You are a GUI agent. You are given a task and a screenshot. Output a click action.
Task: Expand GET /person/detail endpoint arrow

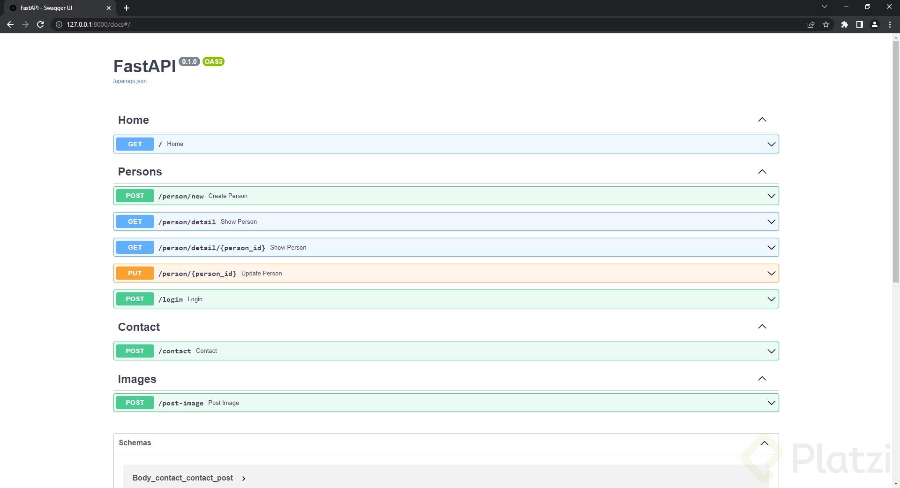tap(771, 222)
